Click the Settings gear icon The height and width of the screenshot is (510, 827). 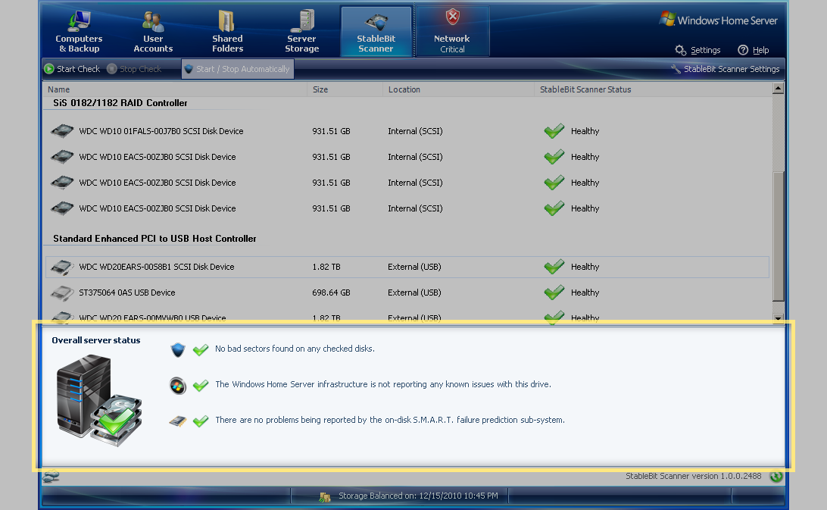[x=680, y=50]
